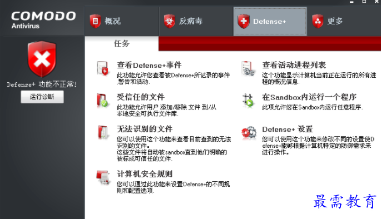This screenshot has width=381, height=219.
Task: Click the 反病毒 biohazard shield icon
Action: pos(169,21)
